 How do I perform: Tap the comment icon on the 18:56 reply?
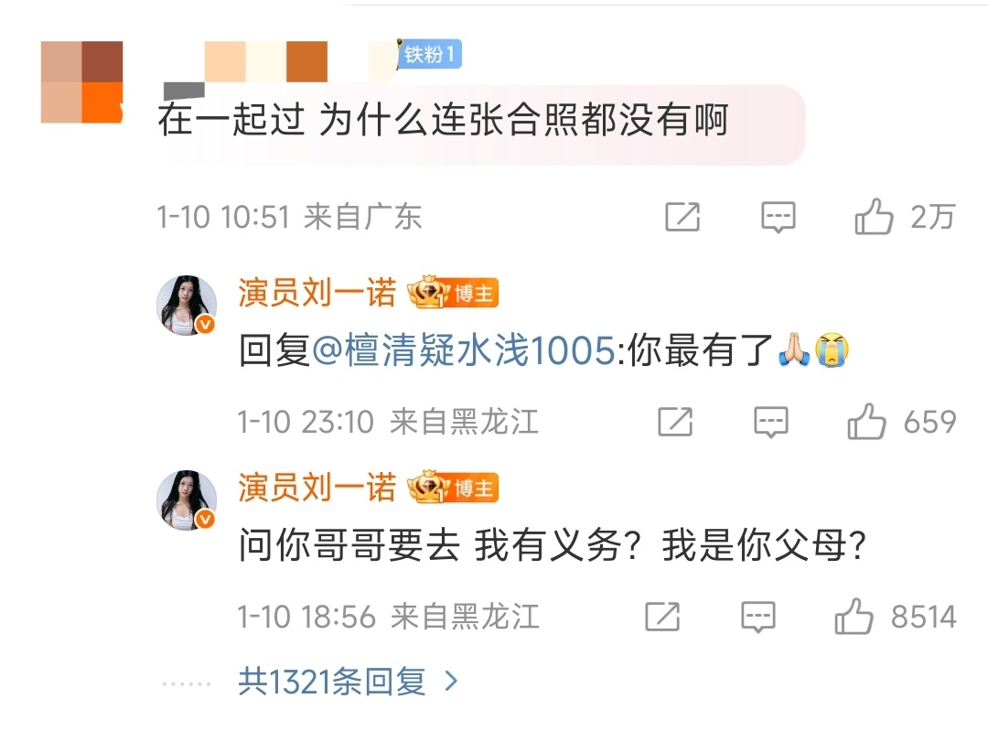(757, 617)
